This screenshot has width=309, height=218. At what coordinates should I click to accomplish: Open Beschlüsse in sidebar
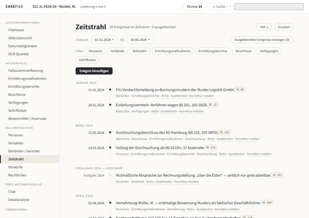[x=17, y=94]
